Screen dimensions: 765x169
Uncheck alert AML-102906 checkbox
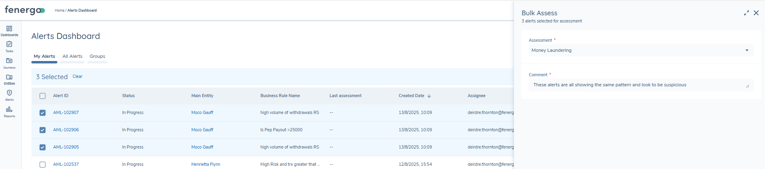coord(43,130)
